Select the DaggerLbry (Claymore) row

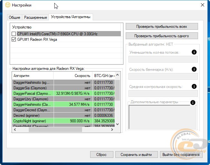point(64,99)
